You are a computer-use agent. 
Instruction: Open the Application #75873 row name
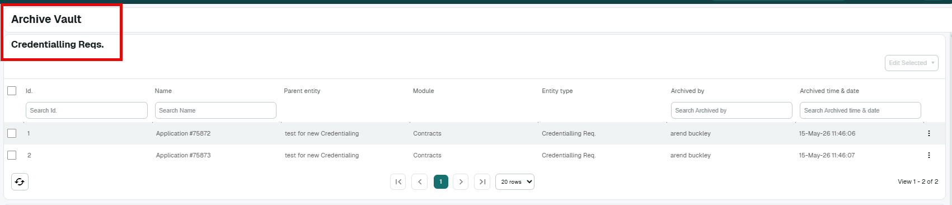[x=184, y=155]
